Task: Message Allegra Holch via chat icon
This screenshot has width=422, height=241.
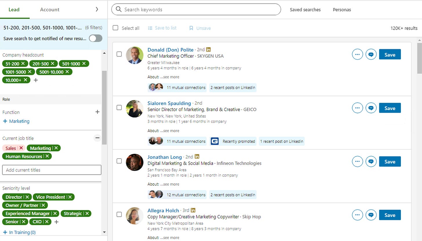Action: (x=371, y=215)
